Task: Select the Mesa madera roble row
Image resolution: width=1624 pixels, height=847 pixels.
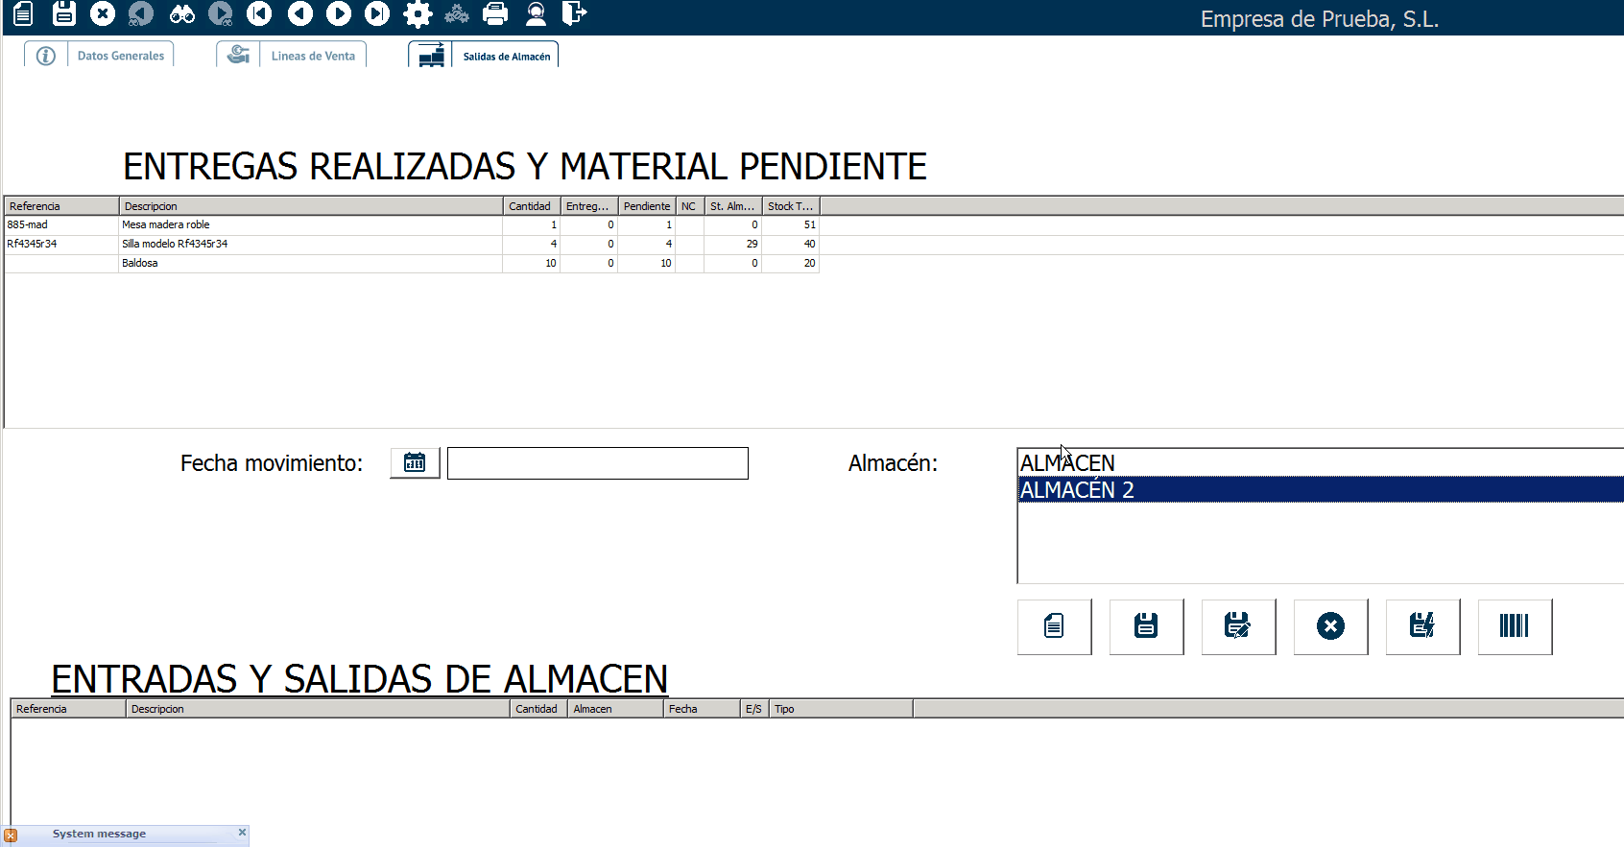Action: (x=165, y=224)
